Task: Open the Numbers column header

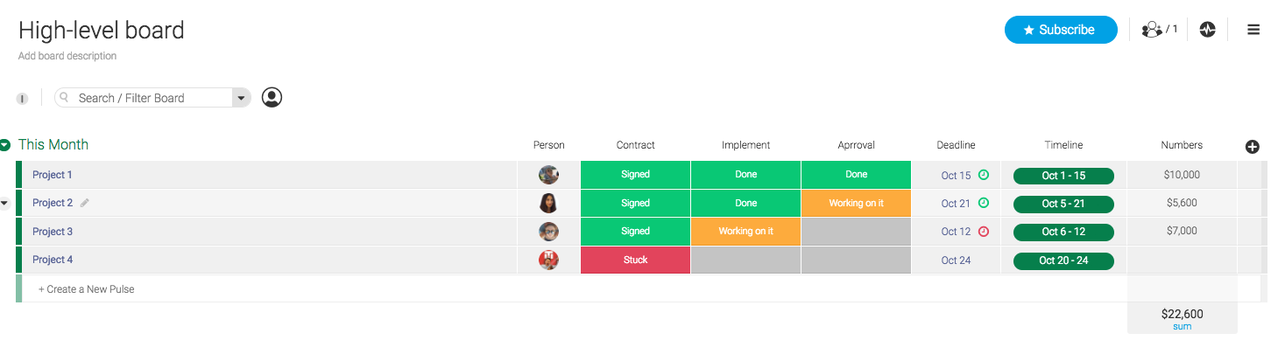Action: (1182, 145)
